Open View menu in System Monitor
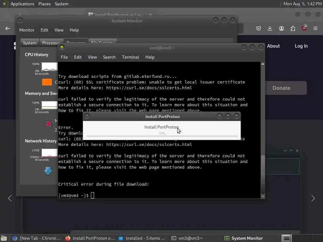Screen dimensions: 323x242 (59, 30)
